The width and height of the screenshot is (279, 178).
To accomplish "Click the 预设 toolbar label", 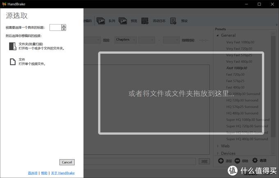I will coord(184,21).
